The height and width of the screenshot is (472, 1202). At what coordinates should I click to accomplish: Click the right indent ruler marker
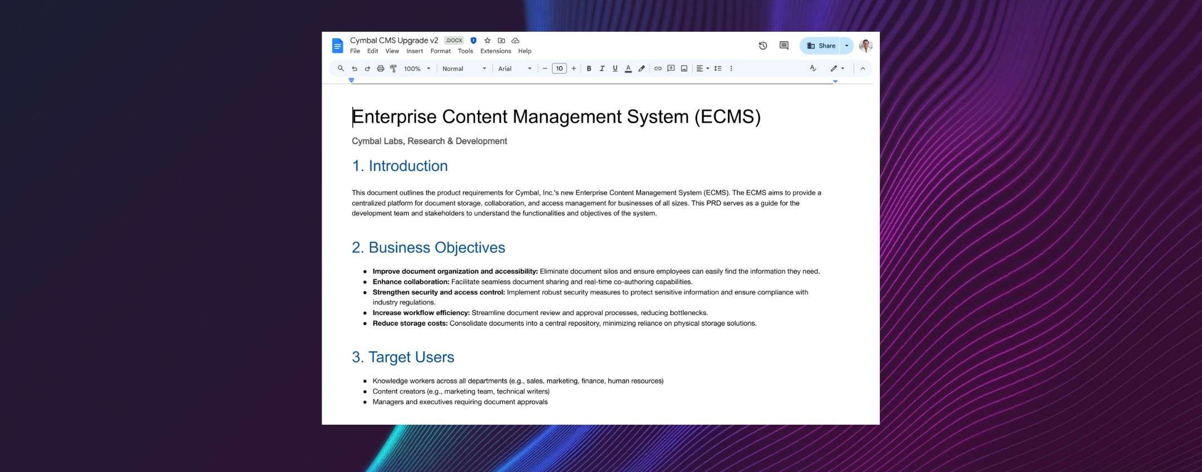pyautogui.click(x=835, y=81)
